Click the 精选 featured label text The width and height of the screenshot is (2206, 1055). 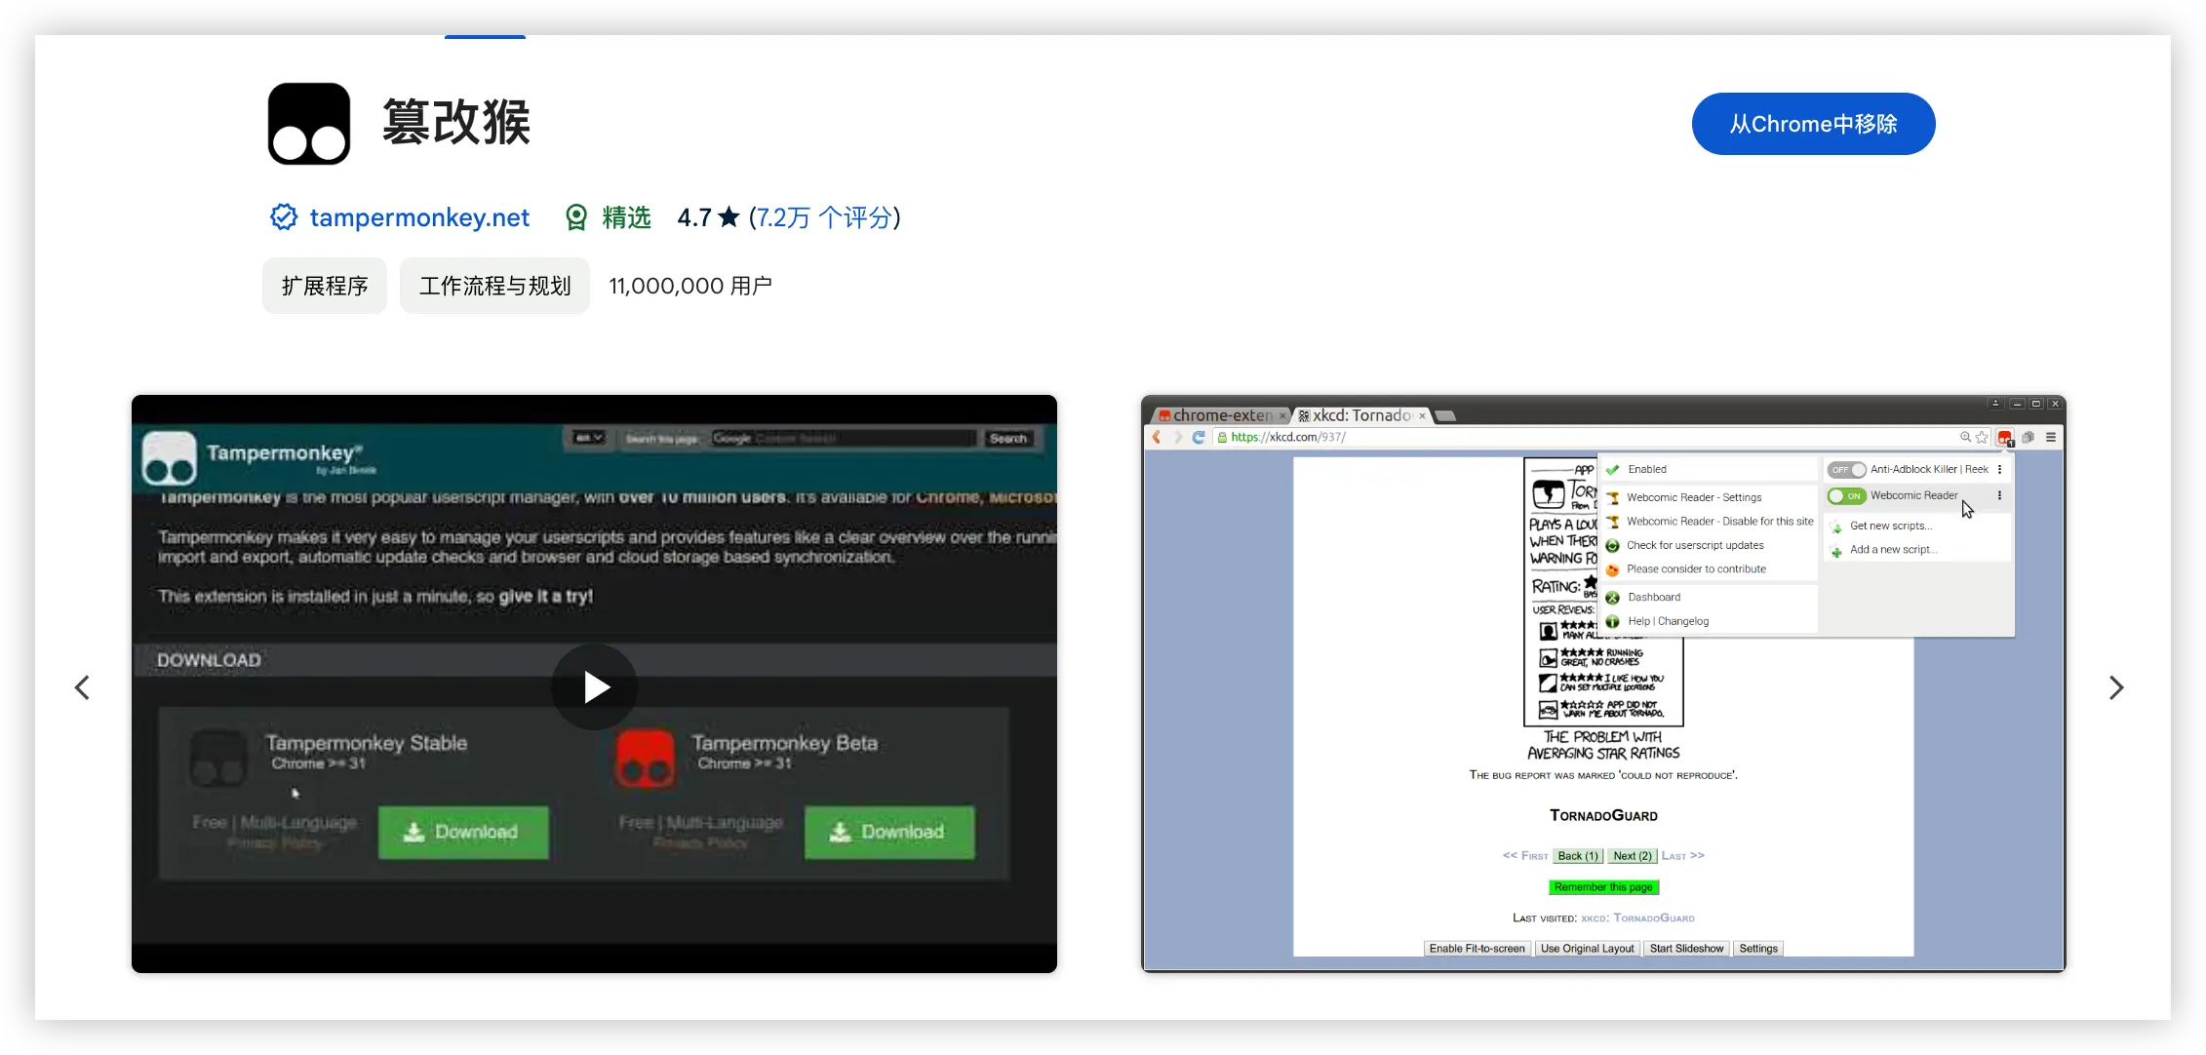626,217
